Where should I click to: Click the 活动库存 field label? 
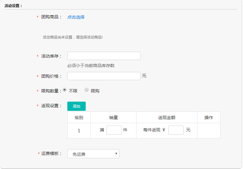click(51, 56)
